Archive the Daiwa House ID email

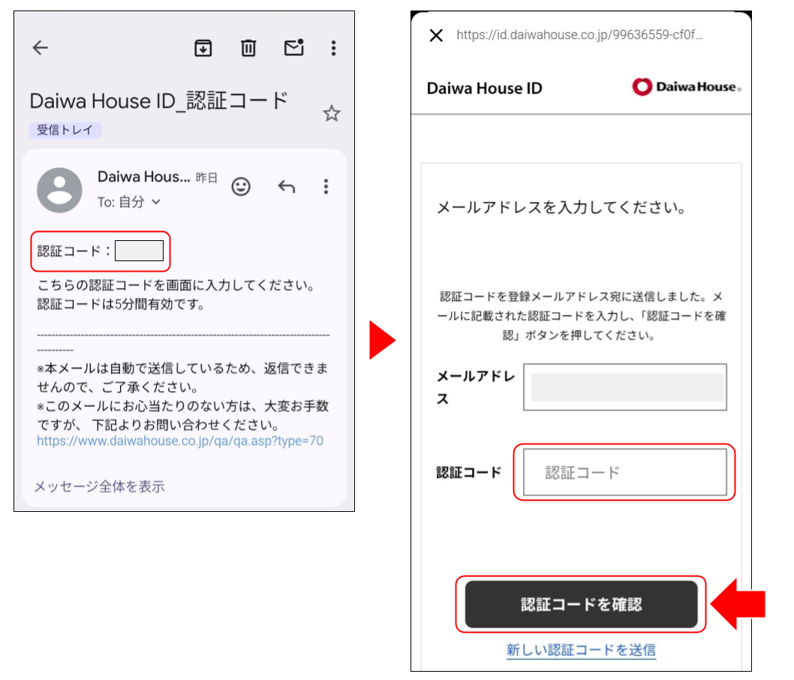click(203, 48)
